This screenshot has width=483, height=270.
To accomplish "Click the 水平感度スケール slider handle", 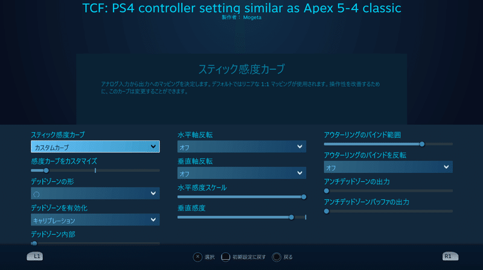I will tap(304, 196).
